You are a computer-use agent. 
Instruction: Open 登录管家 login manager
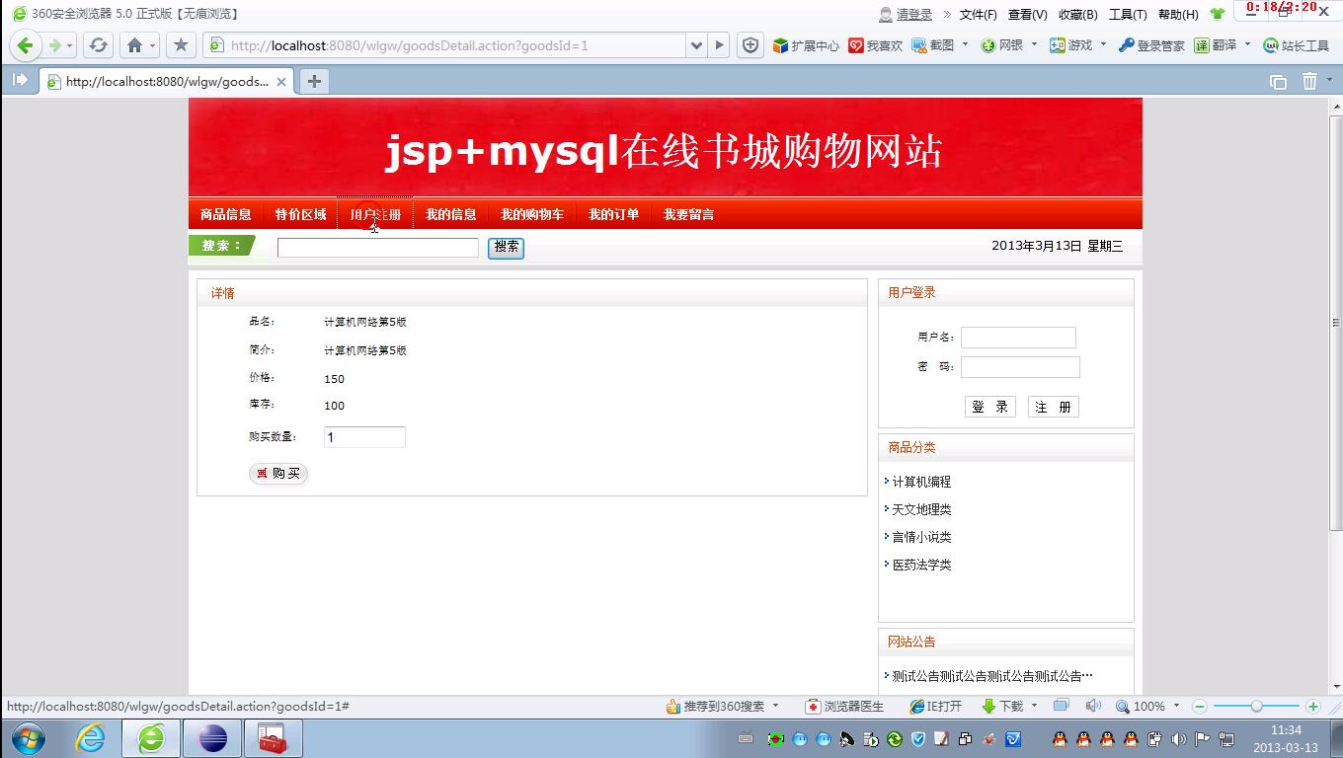tap(1151, 45)
